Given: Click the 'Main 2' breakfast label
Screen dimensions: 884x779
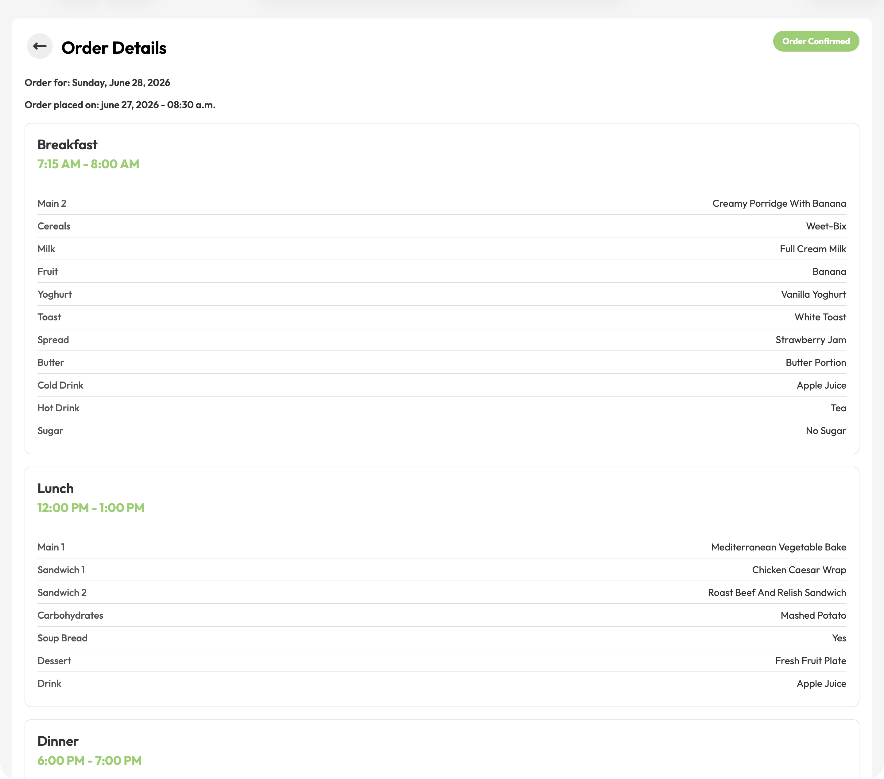Looking at the screenshot, I should 52,203.
